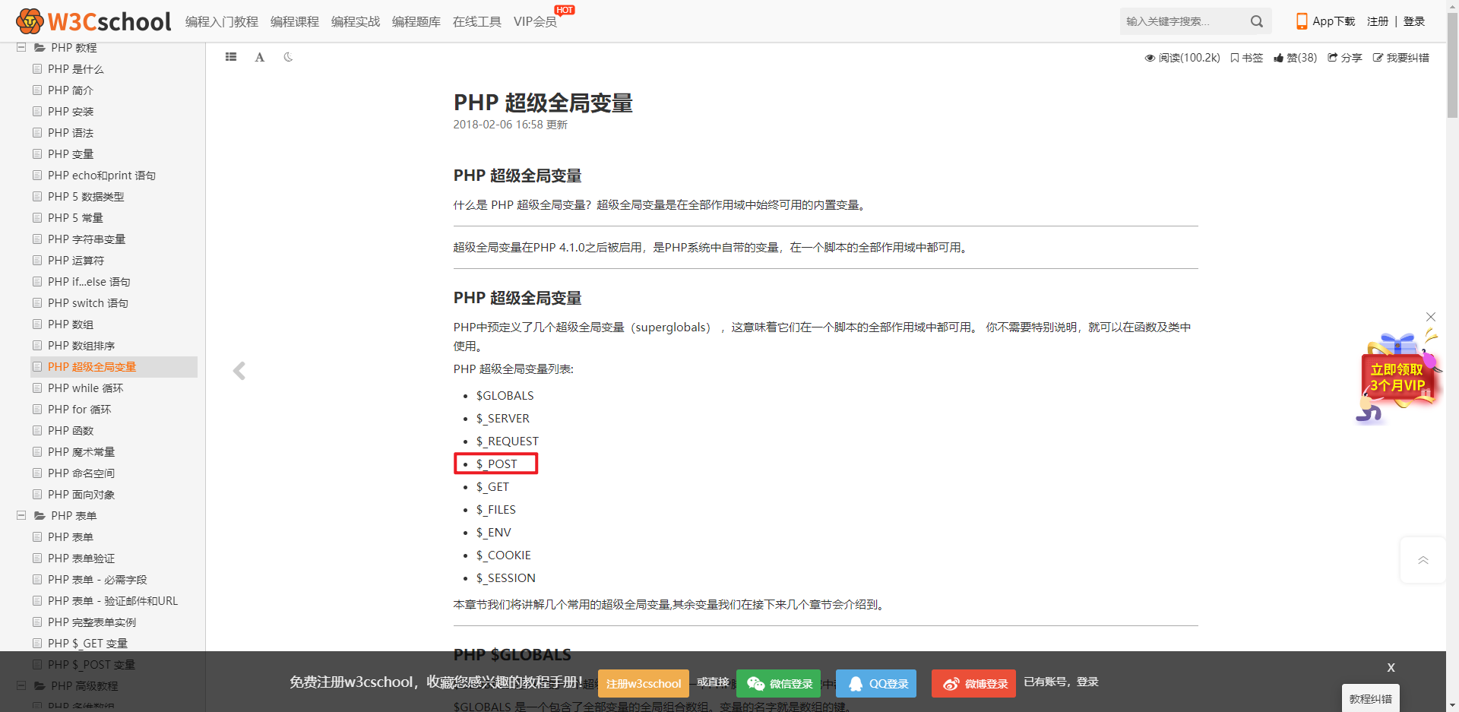Image resolution: width=1459 pixels, height=712 pixels.
Task: Open PHP 语法 in sidebar
Action: 71,133
